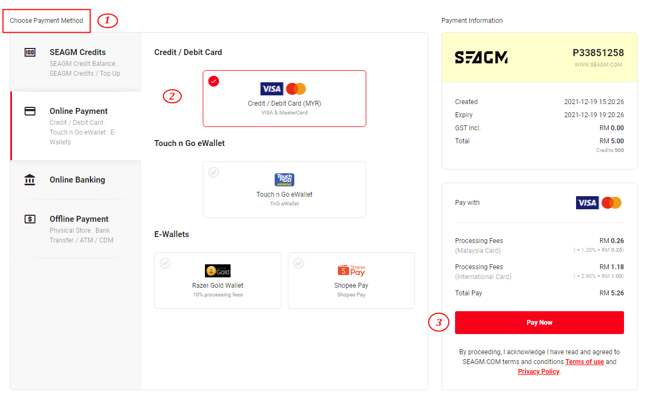Click the SEAGM logo in payment info
Screen dimensions: 648x400
coord(481,57)
